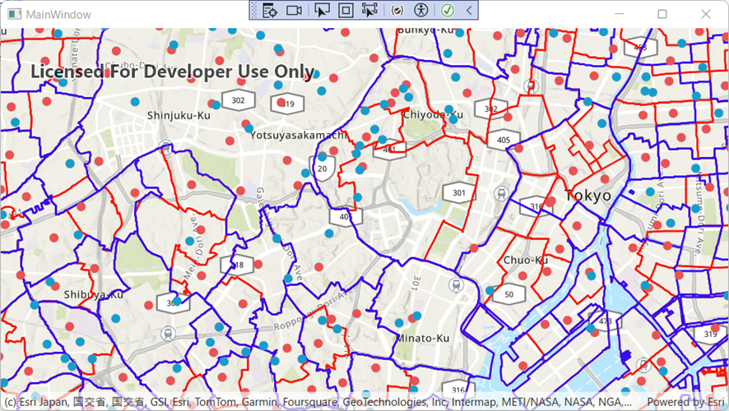Click the MainWindow title text
729x411 pixels.
tap(58, 15)
